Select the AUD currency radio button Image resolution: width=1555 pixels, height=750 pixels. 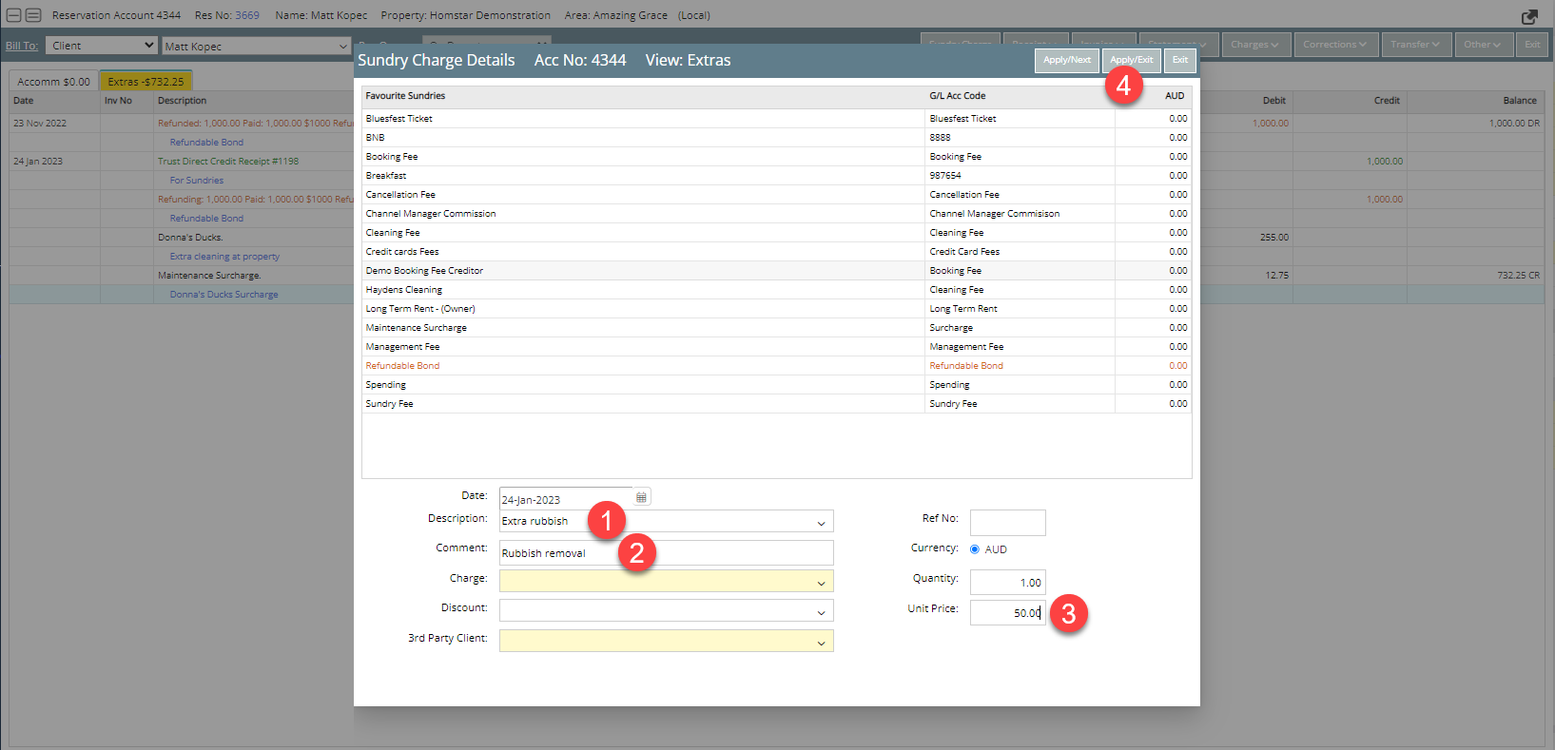coord(975,549)
